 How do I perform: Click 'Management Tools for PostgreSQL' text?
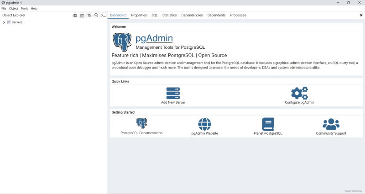coord(170,47)
